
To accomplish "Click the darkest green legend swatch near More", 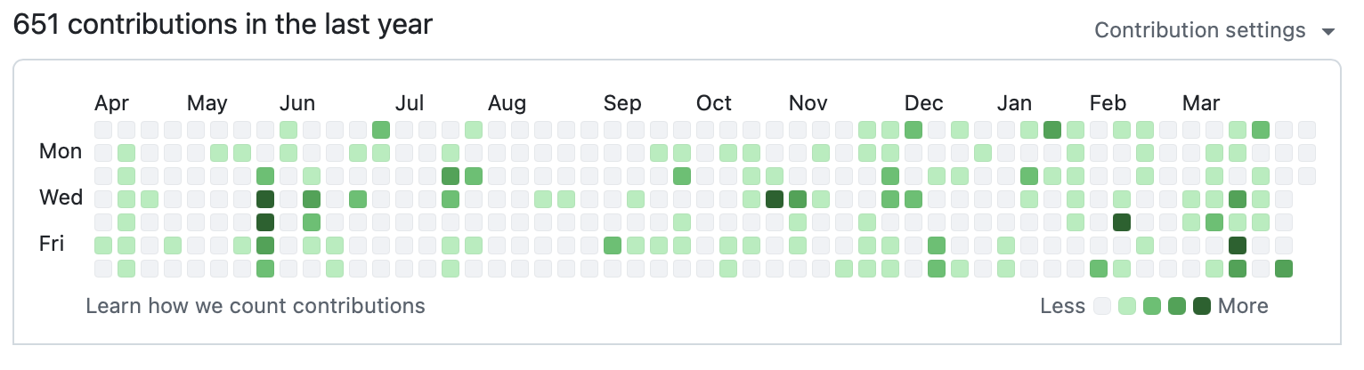I will coord(1202,307).
